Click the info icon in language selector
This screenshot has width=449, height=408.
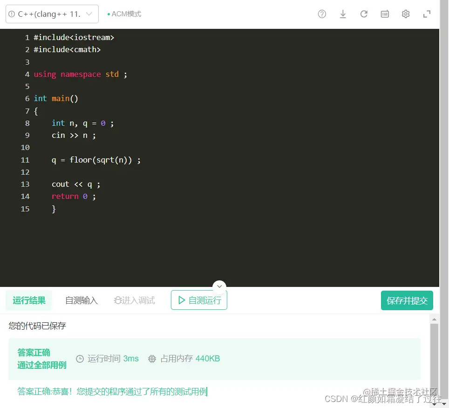(12, 14)
